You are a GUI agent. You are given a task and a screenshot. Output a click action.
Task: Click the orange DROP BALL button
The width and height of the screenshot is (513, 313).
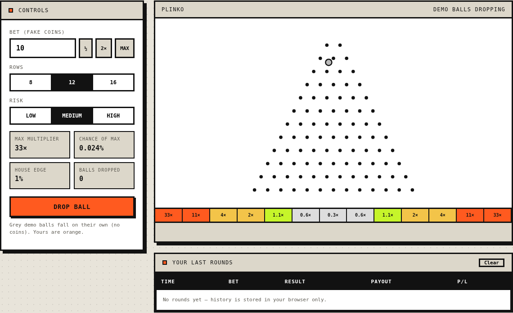pyautogui.click(x=72, y=207)
